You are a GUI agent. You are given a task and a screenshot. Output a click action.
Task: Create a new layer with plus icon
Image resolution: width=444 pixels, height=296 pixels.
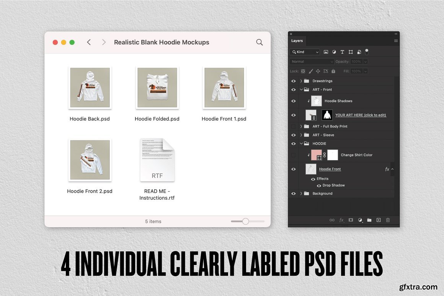[x=379, y=220]
